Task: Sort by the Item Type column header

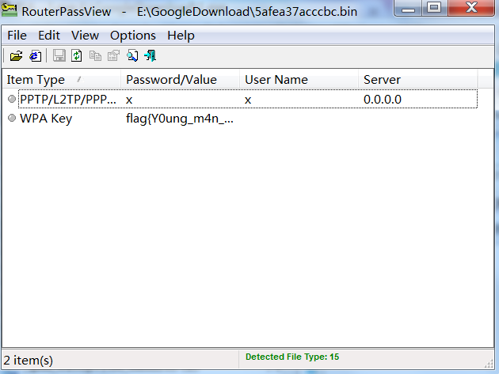Action: pyautogui.click(x=62, y=79)
